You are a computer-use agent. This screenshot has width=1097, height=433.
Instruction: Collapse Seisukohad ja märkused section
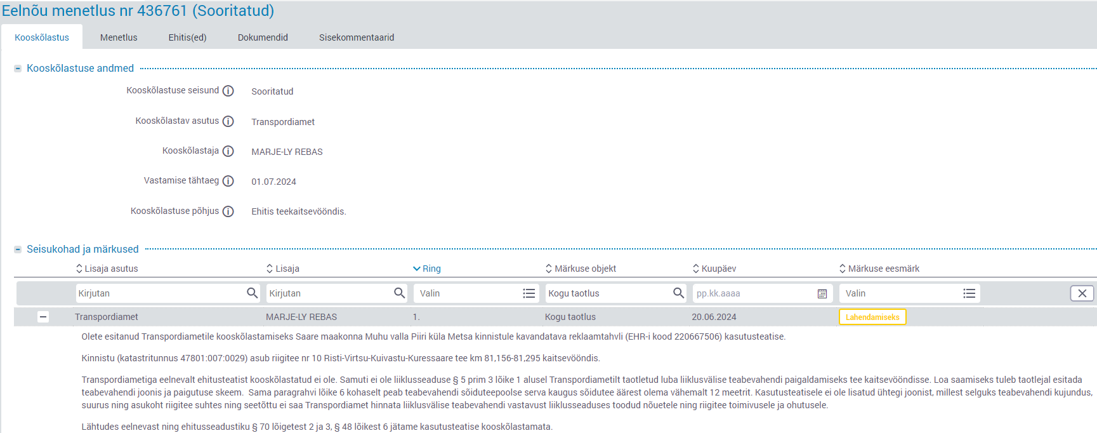[x=18, y=250]
